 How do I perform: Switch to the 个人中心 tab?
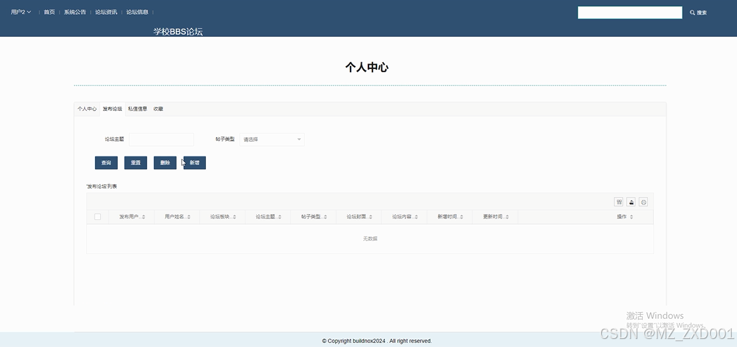87,109
